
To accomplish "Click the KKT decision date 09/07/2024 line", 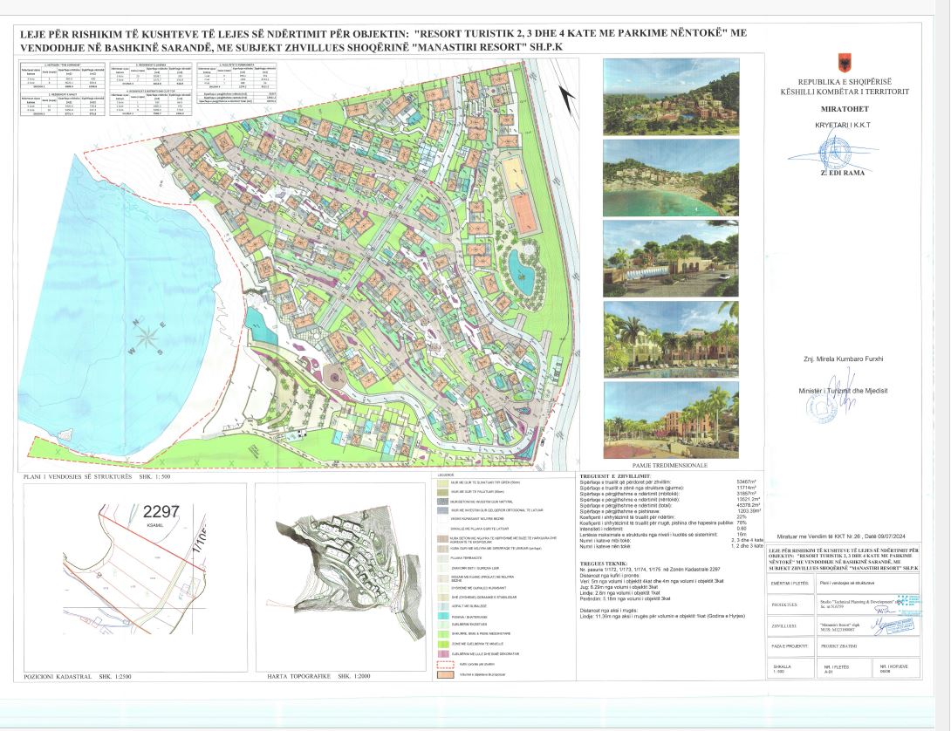I will pyautogui.click(x=840, y=536).
